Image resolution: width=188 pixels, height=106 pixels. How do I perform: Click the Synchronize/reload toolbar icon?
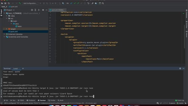[9, 3]
